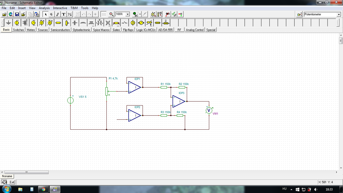
Task: Click the horizontal scrollbar thumb
Action: click(x=27, y=172)
